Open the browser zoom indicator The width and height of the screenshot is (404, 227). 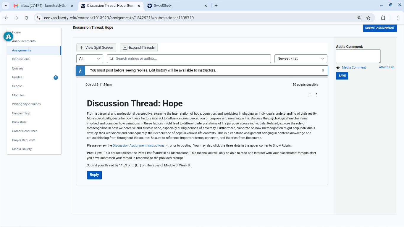coord(359,18)
